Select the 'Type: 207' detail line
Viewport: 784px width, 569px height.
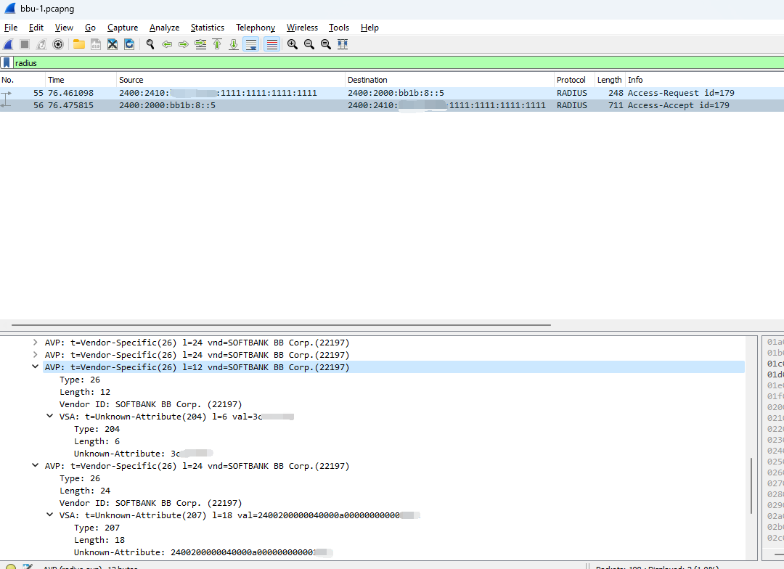(97, 528)
